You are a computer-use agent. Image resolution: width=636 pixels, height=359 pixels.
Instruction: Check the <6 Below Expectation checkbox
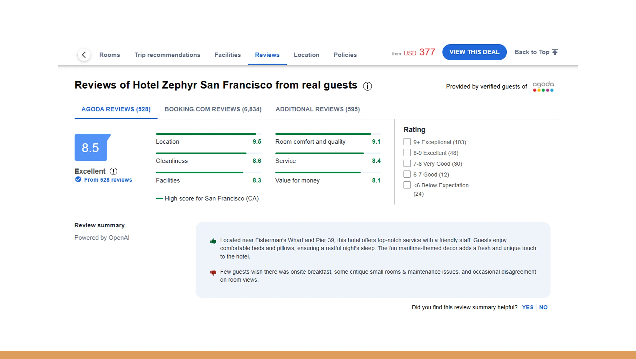407,185
